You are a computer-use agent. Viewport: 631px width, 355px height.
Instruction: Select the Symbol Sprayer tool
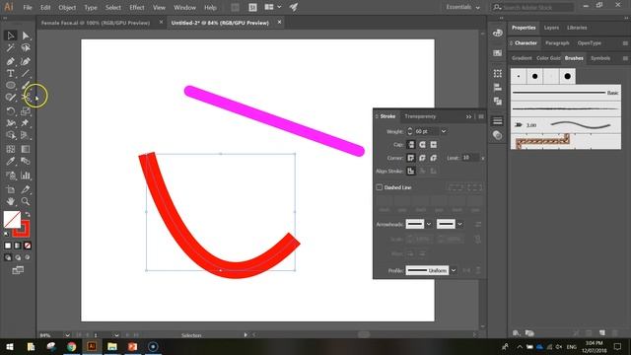11,176
